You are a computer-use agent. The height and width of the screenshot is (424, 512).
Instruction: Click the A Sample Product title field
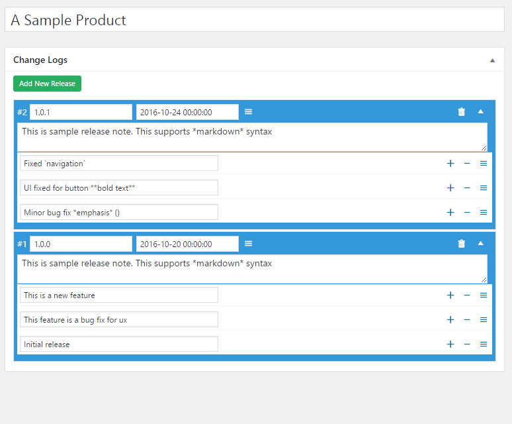pyautogui.click(x=255, y=20)
